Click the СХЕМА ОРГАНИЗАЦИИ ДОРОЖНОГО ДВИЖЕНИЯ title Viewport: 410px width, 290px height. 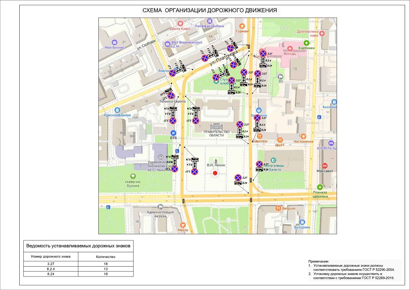(210, 10)
